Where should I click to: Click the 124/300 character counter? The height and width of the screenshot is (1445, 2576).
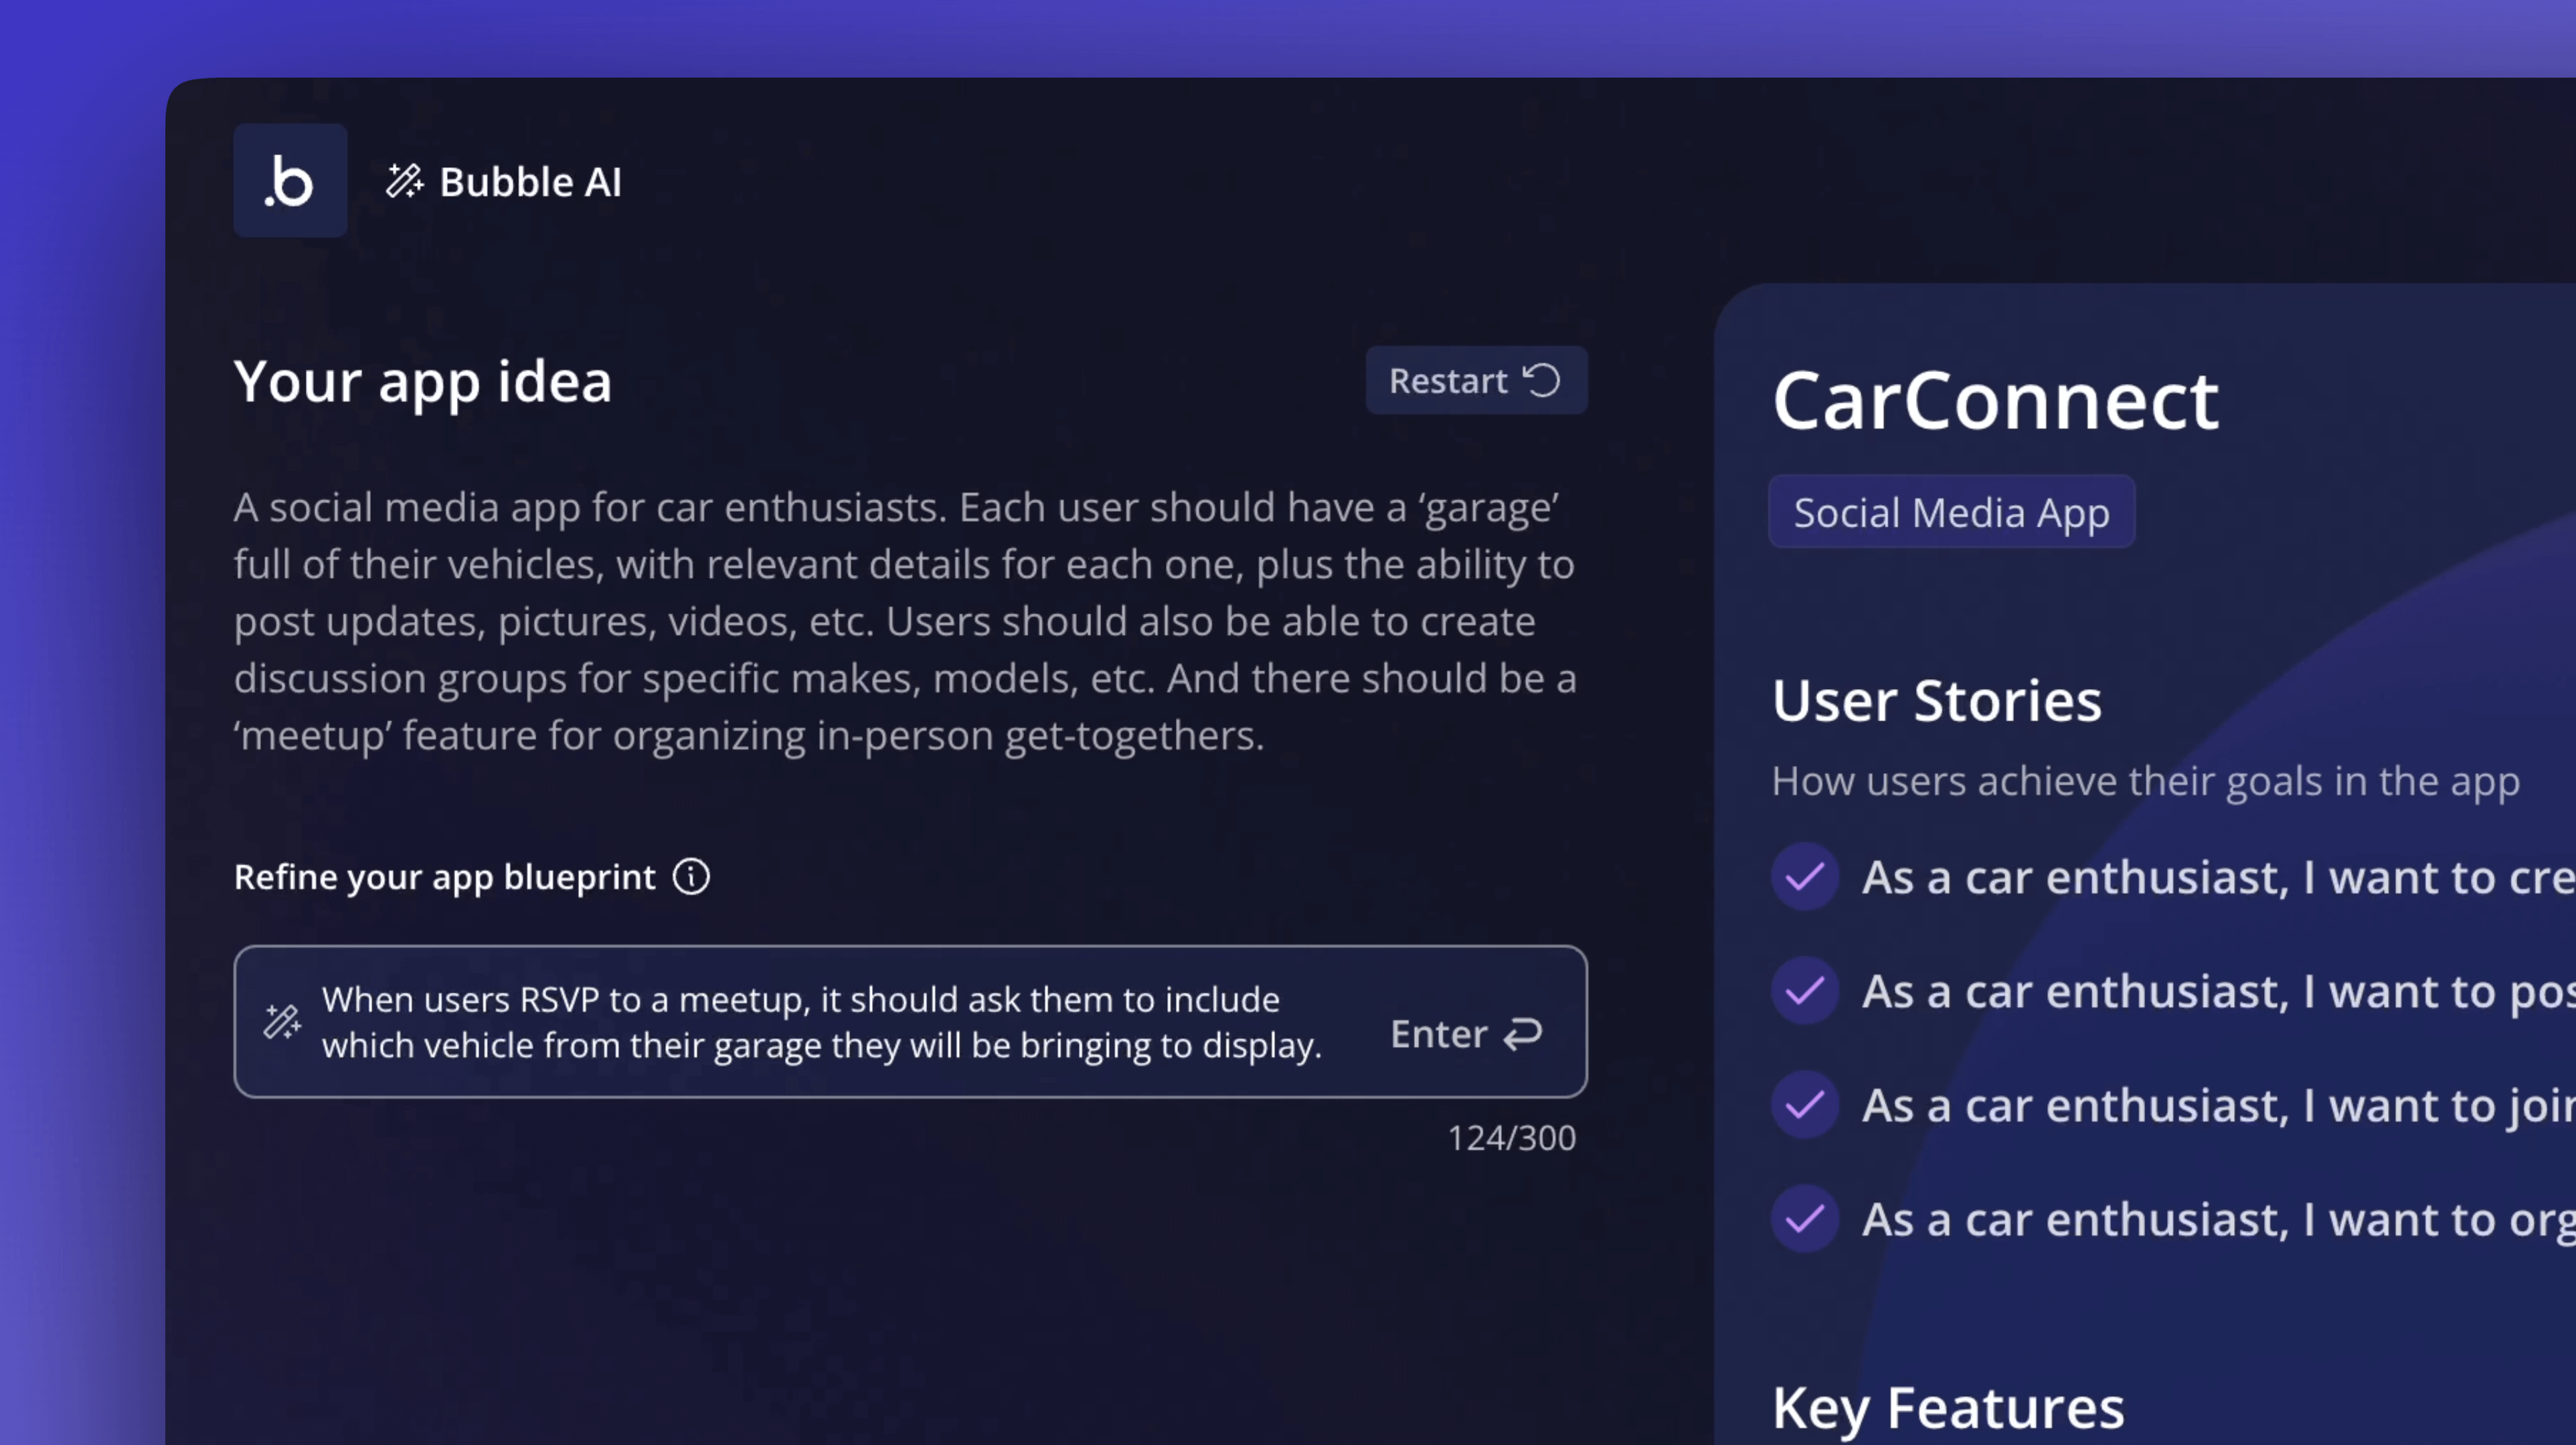tap(1511, 1138)
